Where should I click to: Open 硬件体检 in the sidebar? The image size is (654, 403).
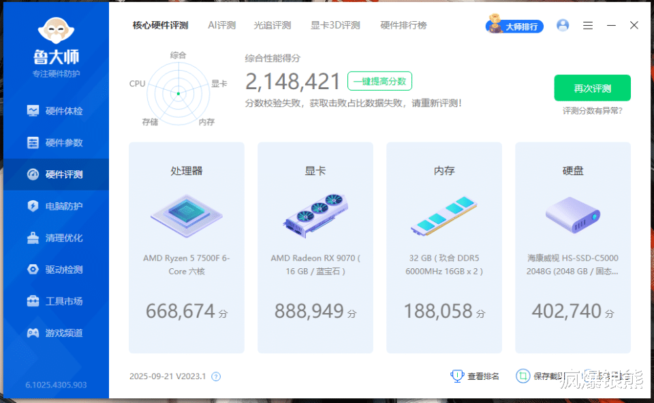(x=56, y=111)
